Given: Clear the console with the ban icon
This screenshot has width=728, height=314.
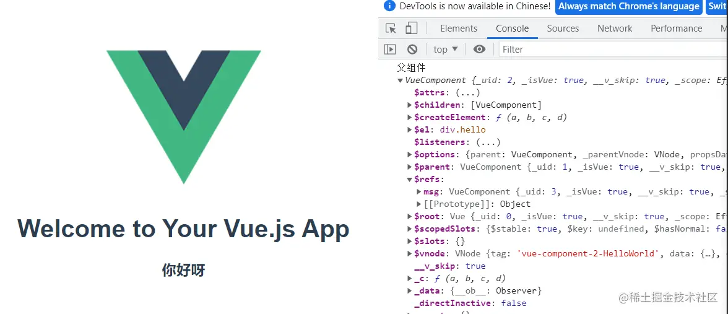Looking at the screenshot, I should pos(412,50).
